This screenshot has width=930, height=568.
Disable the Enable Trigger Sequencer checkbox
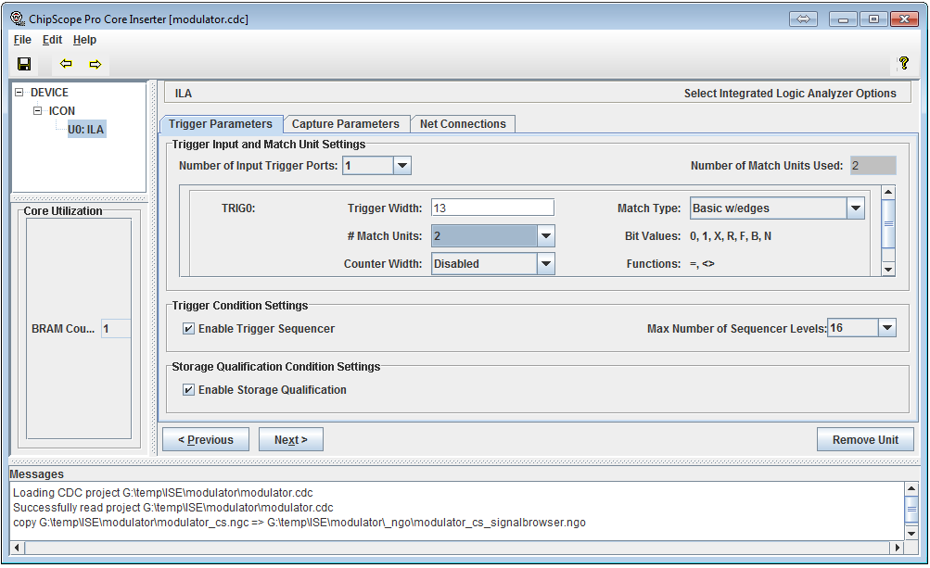[x=189, y=329]
